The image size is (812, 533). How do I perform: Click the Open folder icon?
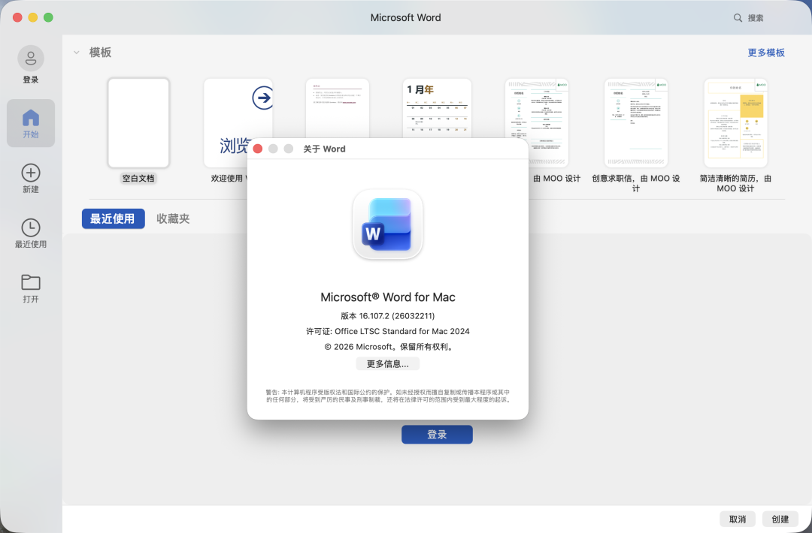31,282
